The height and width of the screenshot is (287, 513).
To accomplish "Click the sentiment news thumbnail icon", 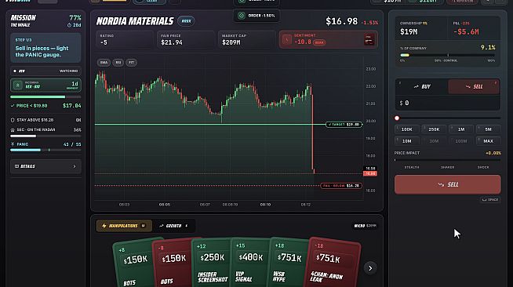I will 369,40.
